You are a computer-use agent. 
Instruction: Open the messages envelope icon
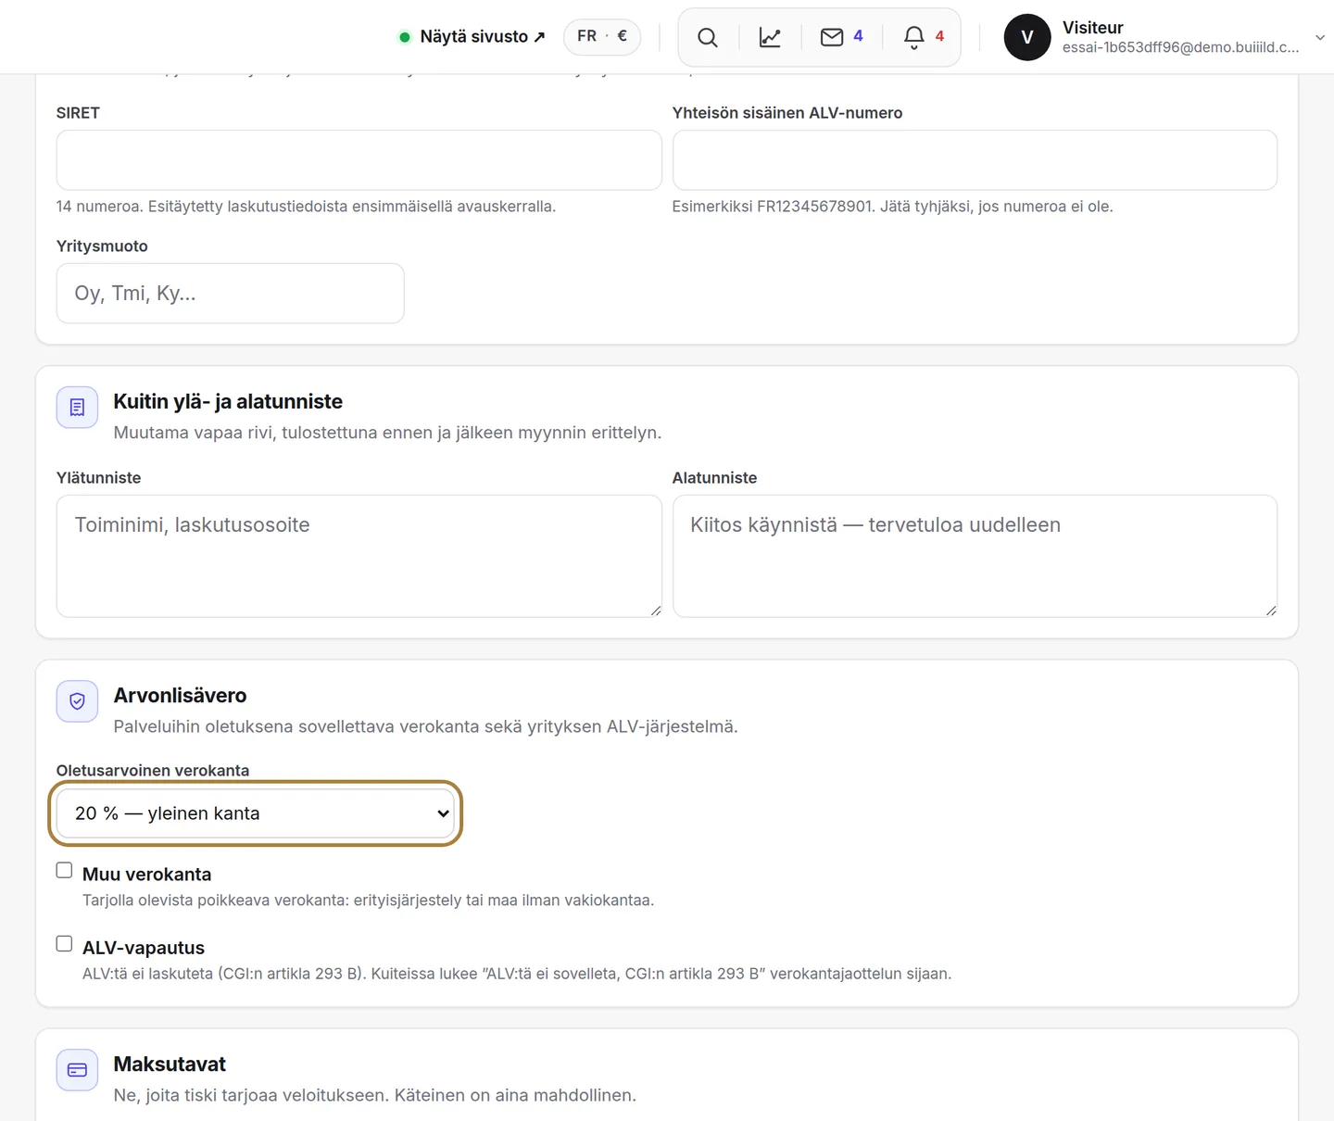[832, 37]
